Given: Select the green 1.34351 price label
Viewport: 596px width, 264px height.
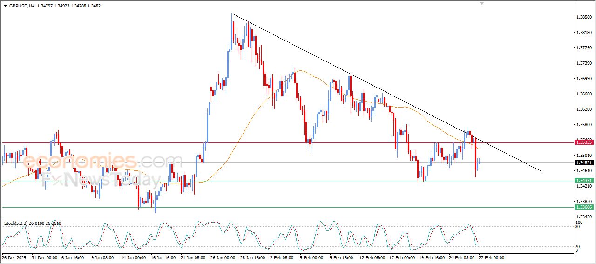Looking at the screenshot, I should [584, 180].
